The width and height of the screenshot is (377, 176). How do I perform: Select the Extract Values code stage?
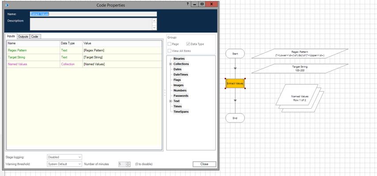click(x=235, y=83)
